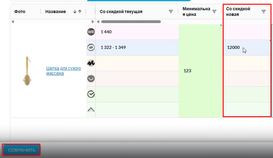Click the Leroy Merlin marketplace icon

(91, 110)
